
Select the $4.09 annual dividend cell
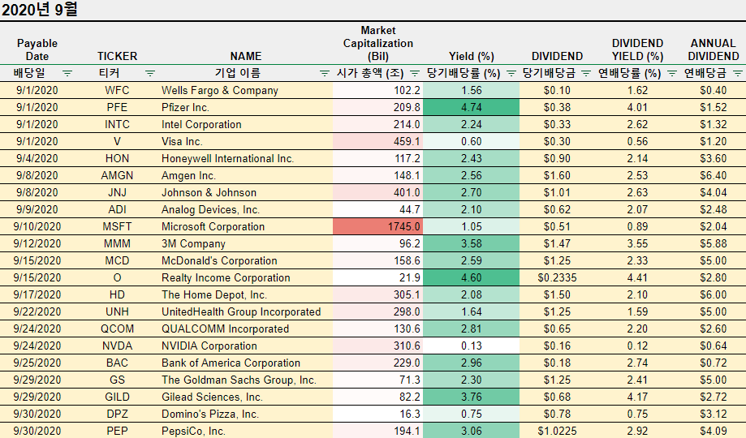714,431
